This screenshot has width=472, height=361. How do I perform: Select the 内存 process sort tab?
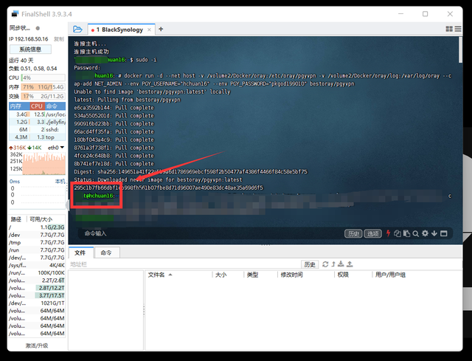point(19,106)
